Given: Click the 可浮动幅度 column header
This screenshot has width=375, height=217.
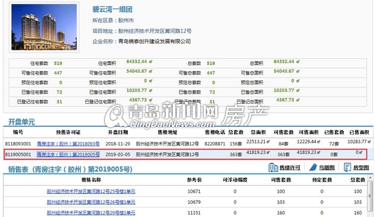Looking at the screenshot, I should click(x=235, y=180).
